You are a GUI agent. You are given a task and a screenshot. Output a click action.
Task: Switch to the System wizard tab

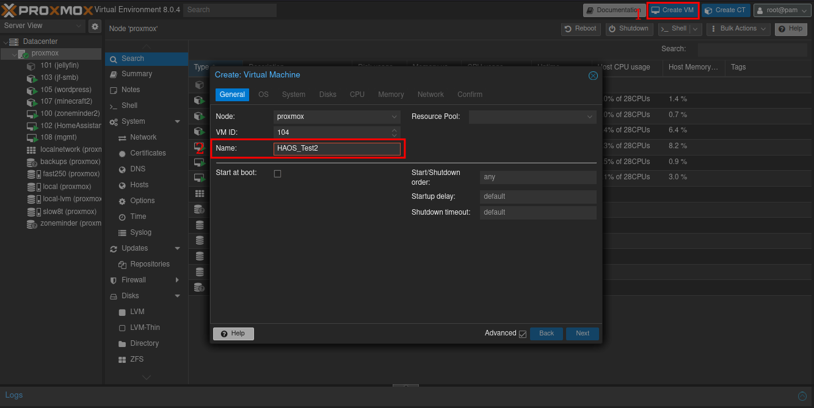(294, 95)
